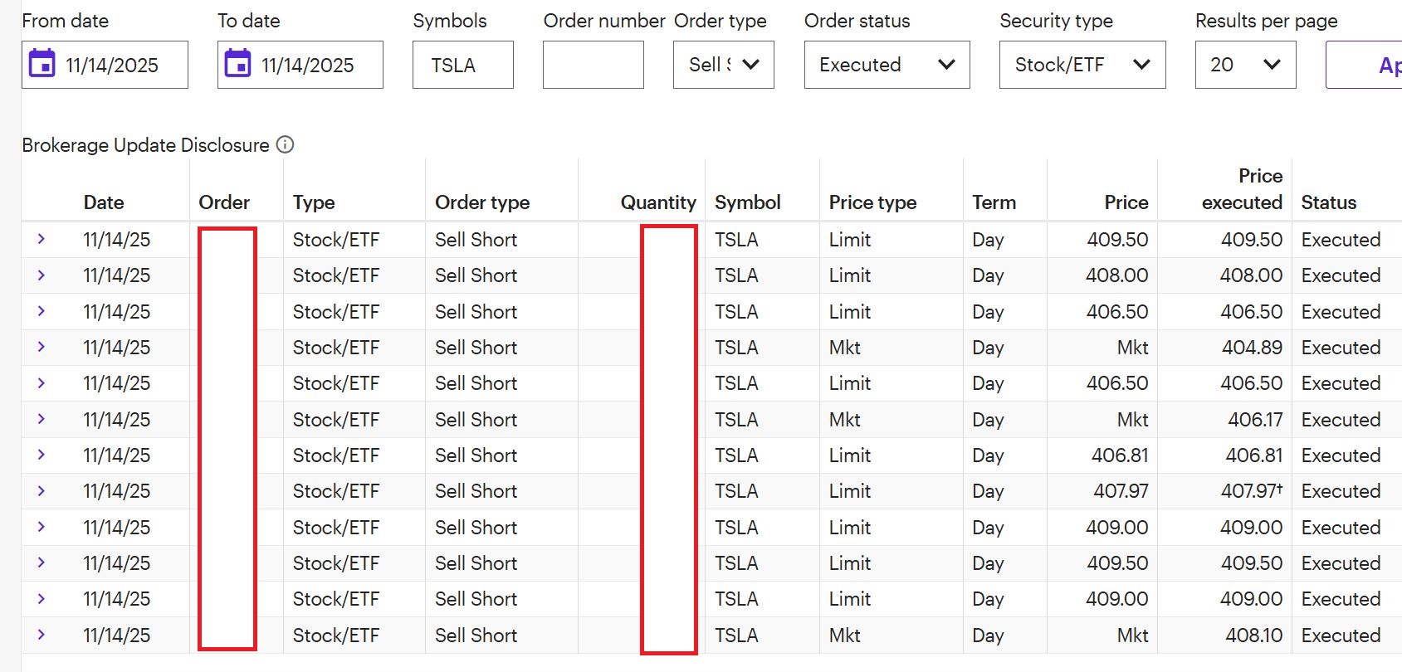Expand the order row priced at 407.97
Viewport: 1402px width, 672px height.
click(x=41, y=490)
